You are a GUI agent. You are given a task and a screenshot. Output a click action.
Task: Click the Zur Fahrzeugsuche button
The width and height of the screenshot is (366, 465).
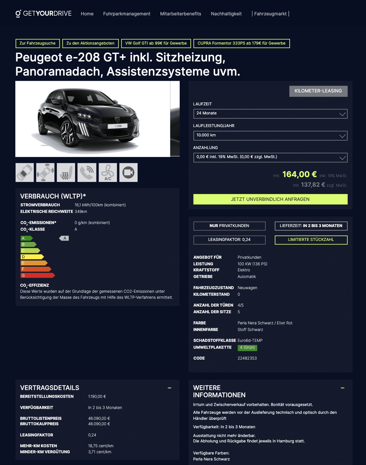pyautogui.click(x=38, y=43)
